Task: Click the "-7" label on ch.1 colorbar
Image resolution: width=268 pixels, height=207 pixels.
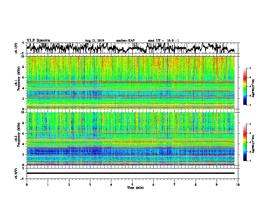Action: point(249,105)
